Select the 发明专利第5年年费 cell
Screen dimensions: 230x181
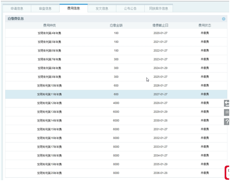click(x=49, y=42)
